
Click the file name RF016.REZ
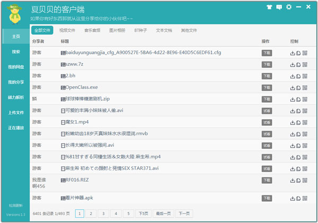coord(77,180)
